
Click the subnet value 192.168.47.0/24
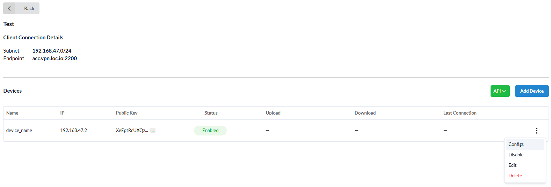click(x=52, y=51)
